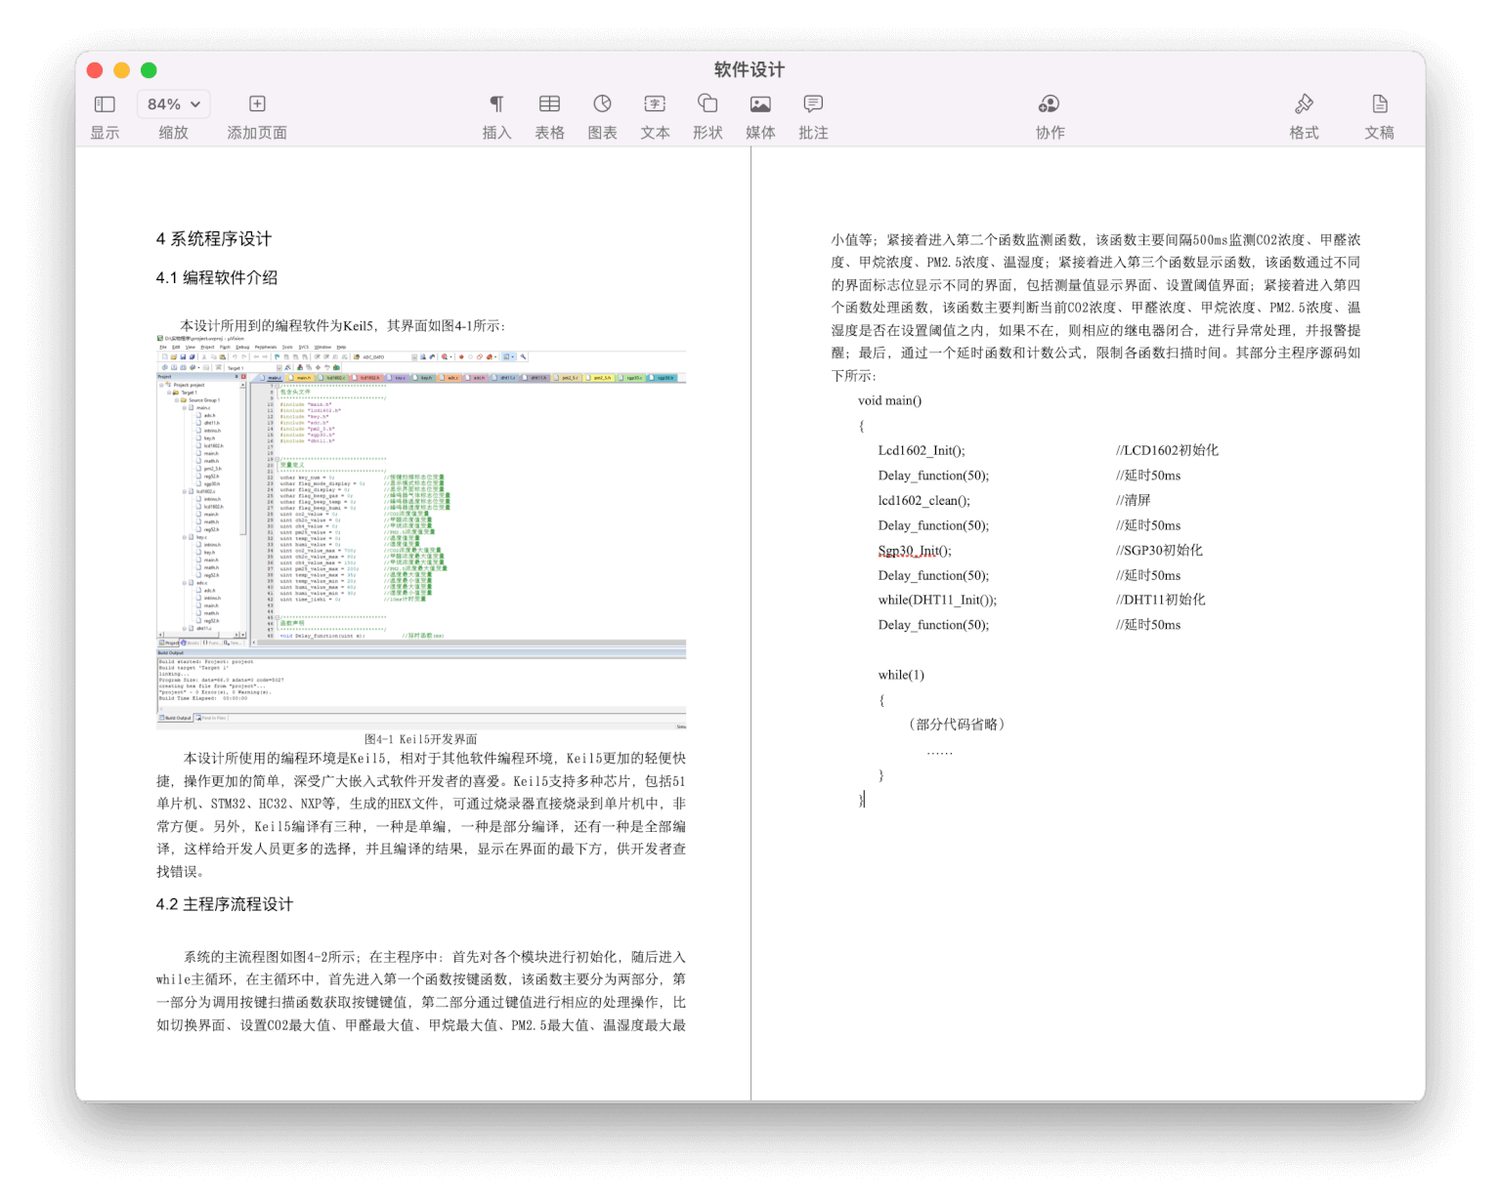This screenshot has height=1203, width=1501.
Task: Open the 插入 insert menu icon
Action: click(x=496, y=104)
